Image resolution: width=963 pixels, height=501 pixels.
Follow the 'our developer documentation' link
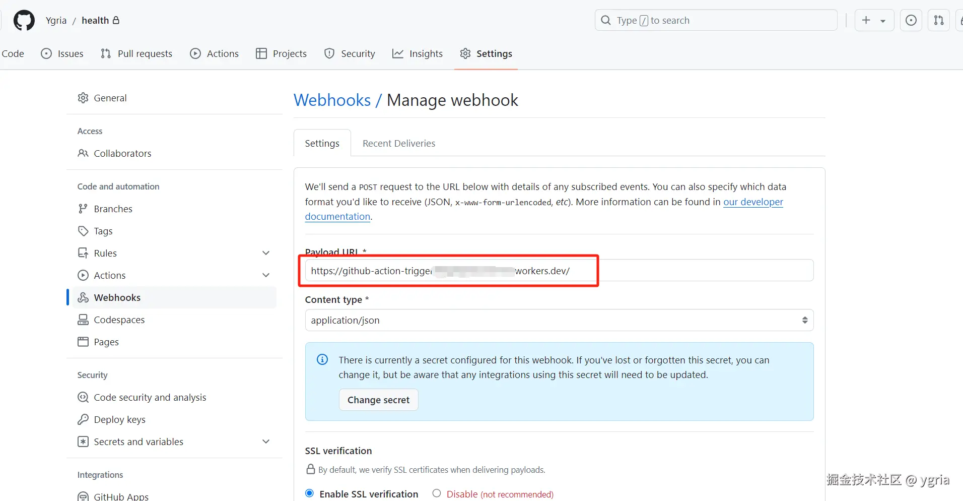753,202
